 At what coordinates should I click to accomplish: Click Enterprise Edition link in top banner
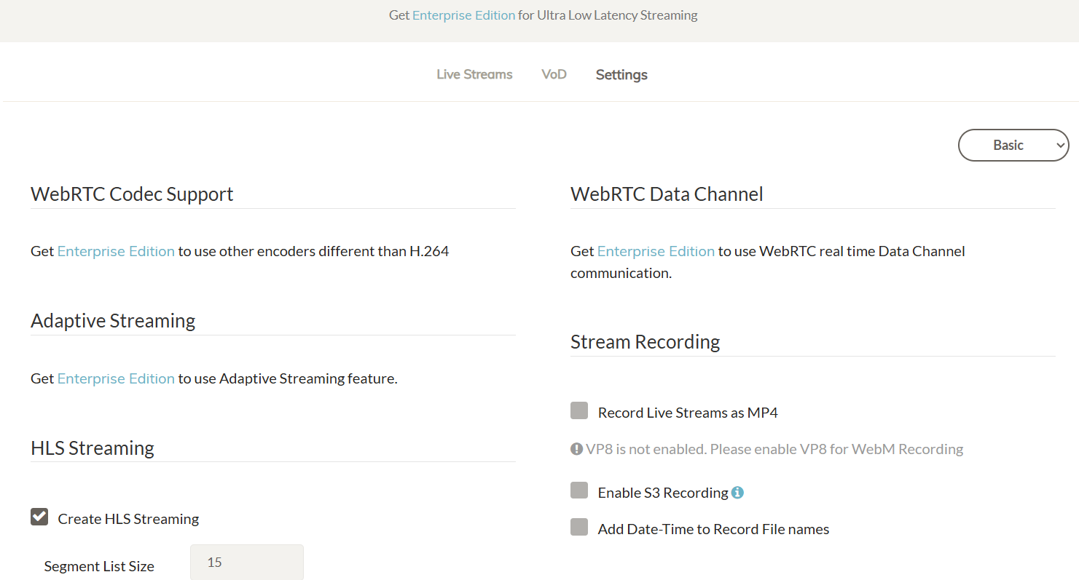click(463, 15)
